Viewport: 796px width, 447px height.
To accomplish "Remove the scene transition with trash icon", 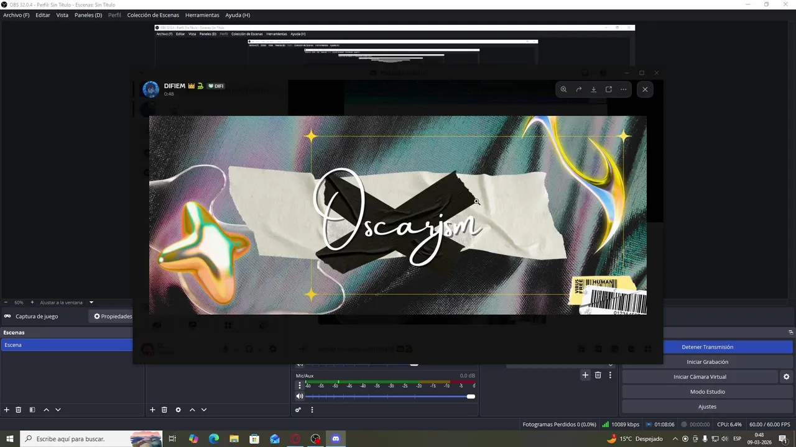I will (x=598, y=375).
